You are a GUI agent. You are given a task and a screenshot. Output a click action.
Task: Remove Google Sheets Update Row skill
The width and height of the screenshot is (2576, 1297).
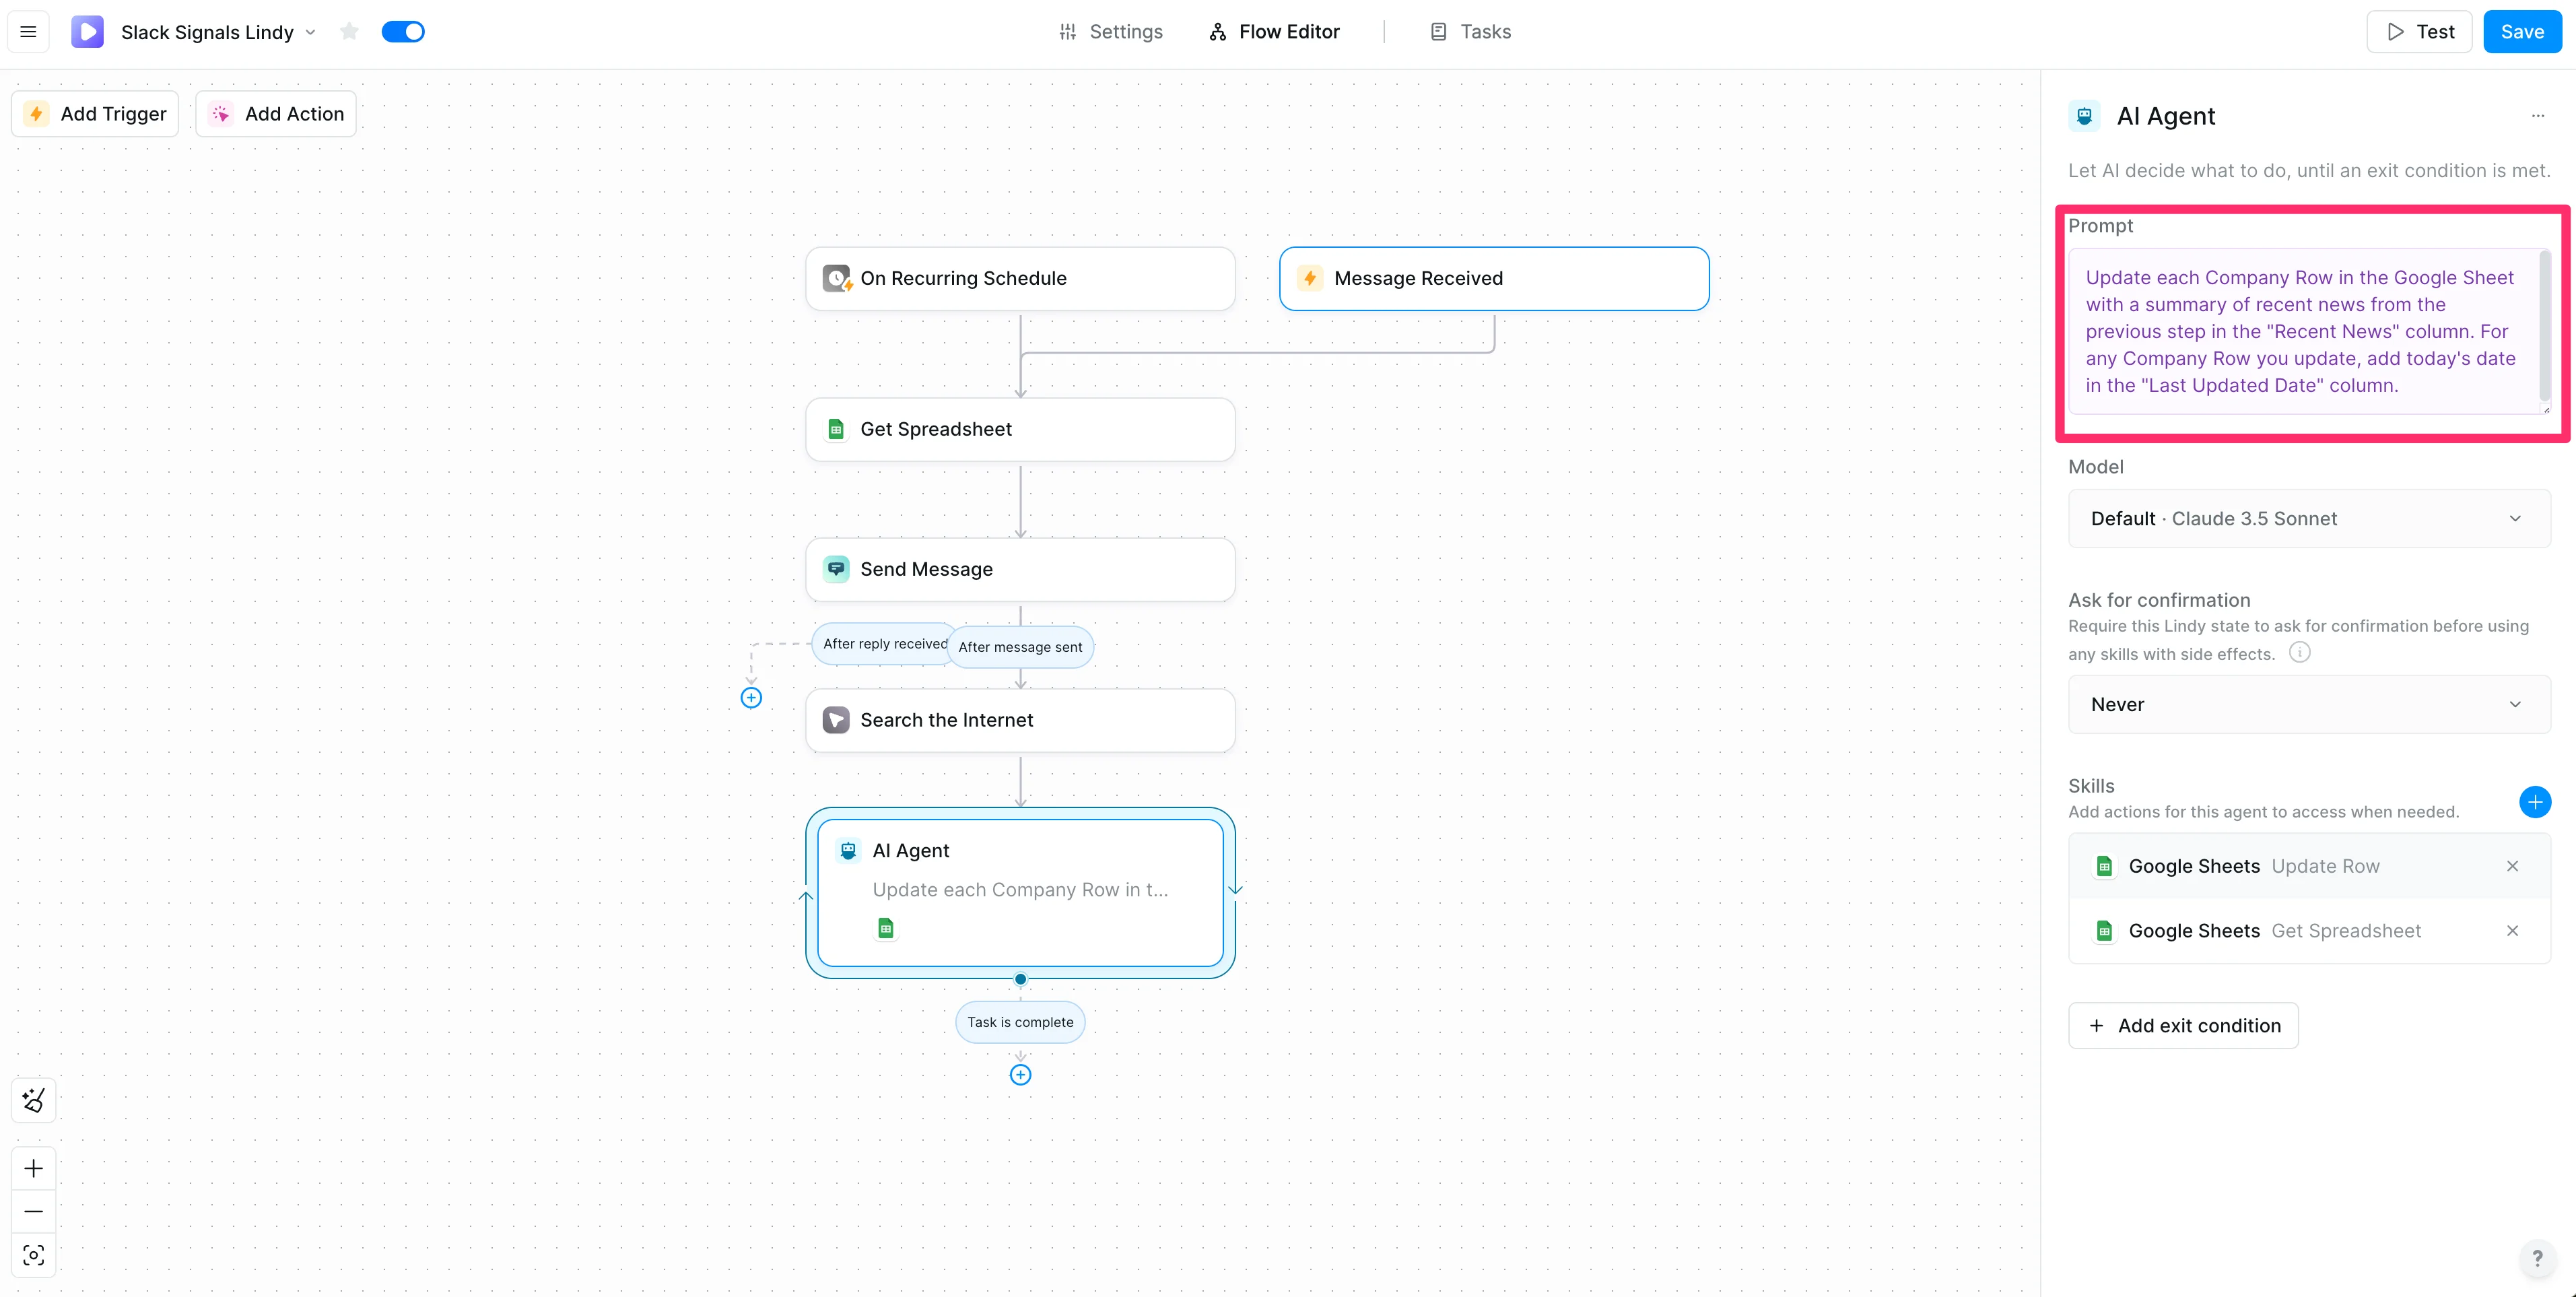[x=2512, y=866]
